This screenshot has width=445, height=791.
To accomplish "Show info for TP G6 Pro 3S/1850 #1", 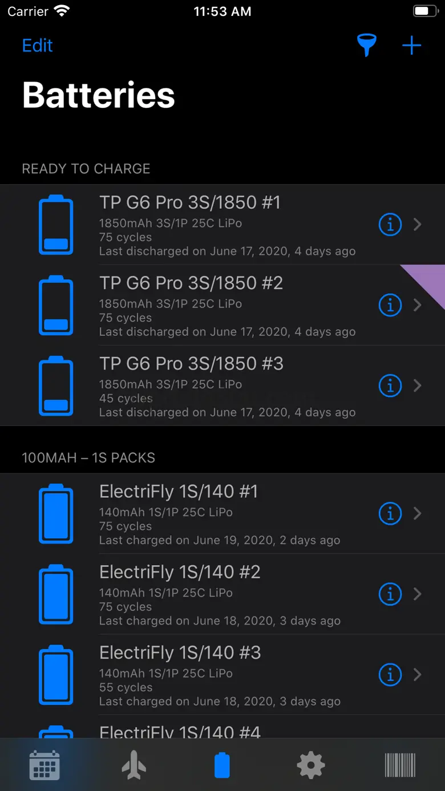I will pyautogui.click(x=390, y=225).
